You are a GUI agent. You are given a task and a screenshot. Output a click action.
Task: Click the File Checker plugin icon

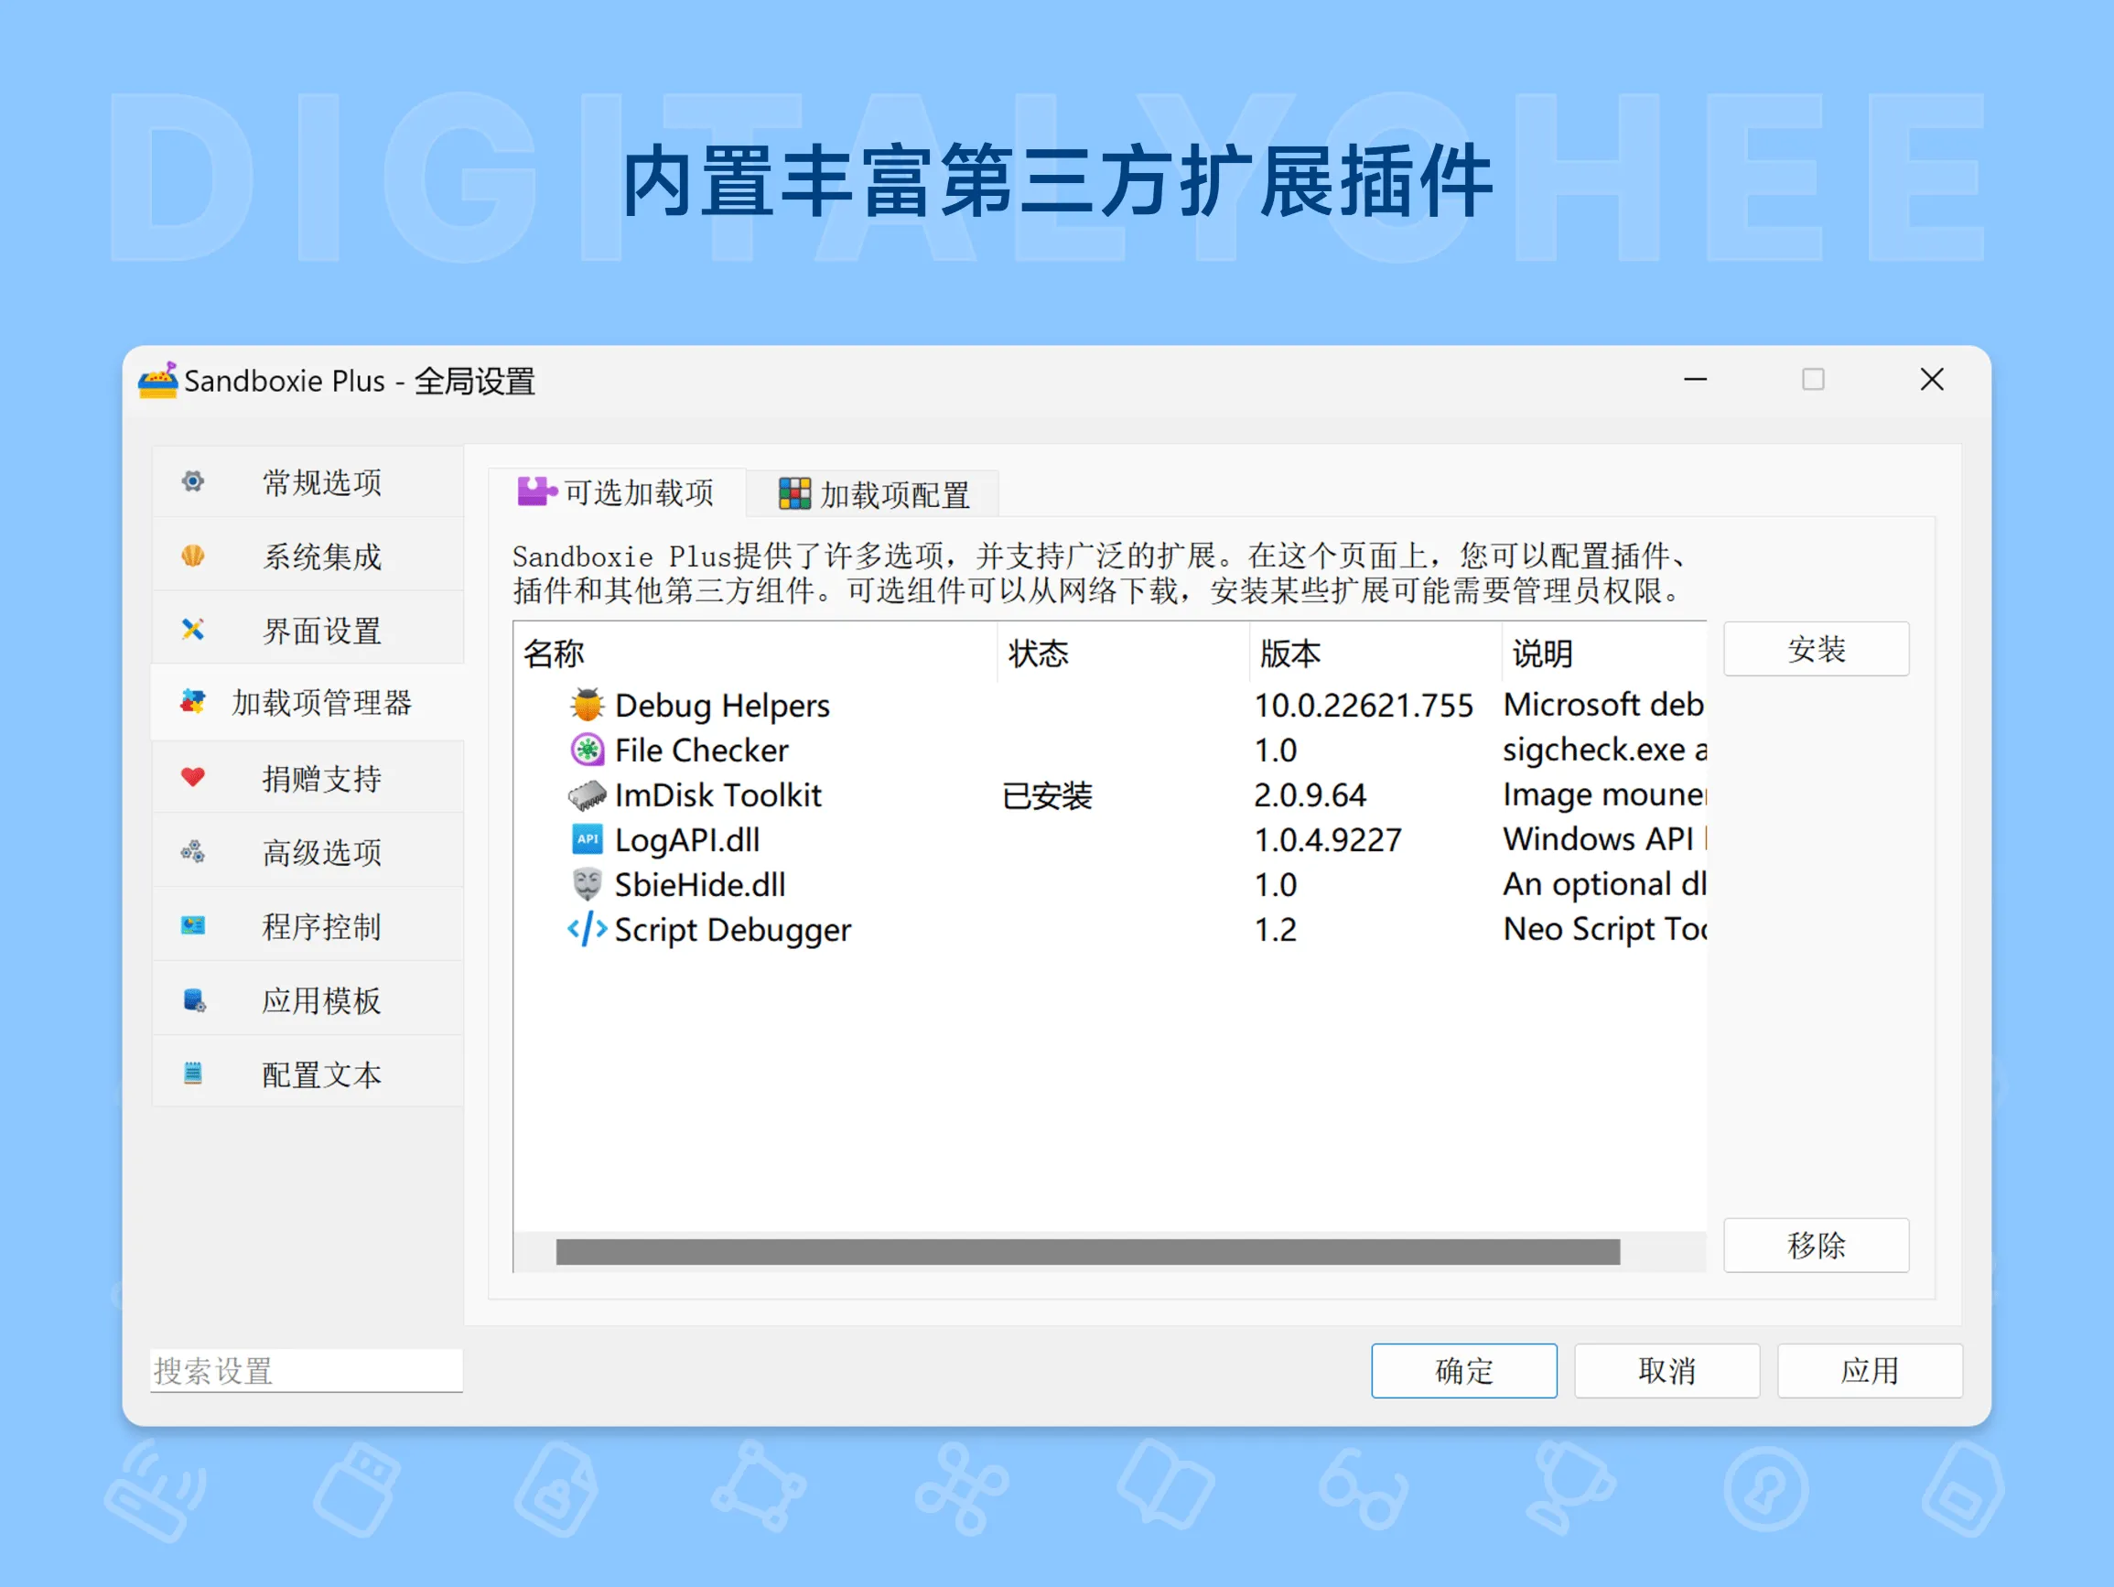pos(587,750)
